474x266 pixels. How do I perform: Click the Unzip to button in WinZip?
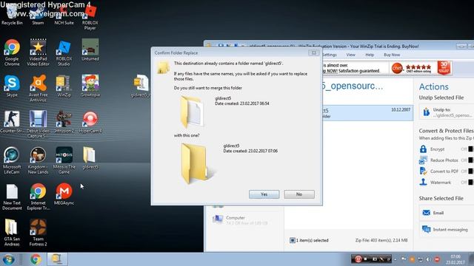447,112
